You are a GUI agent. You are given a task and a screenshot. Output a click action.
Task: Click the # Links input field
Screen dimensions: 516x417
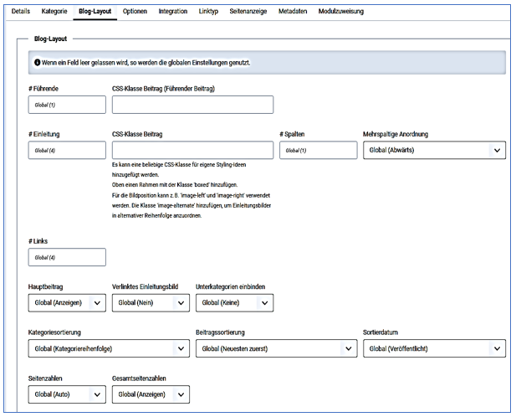67,257
